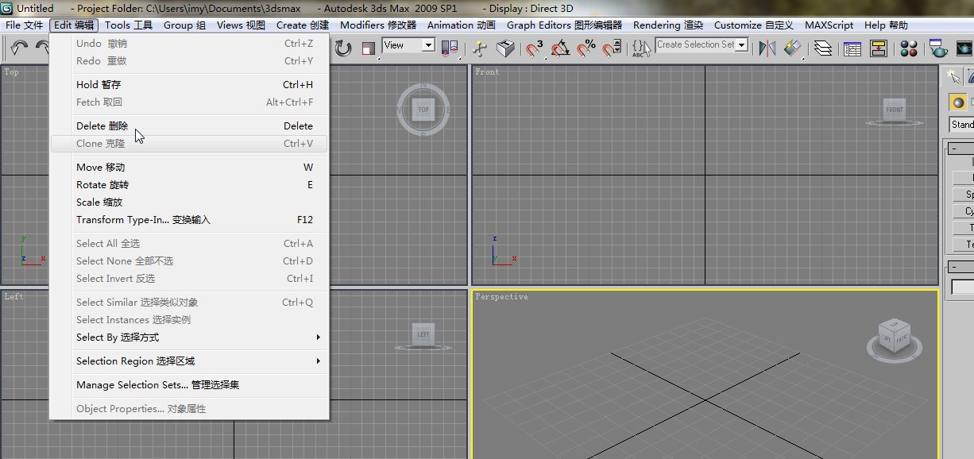This screenshot has height=459, width=974.
Task: Open the Create Selection Set dropdown
Action: [743, 45]
